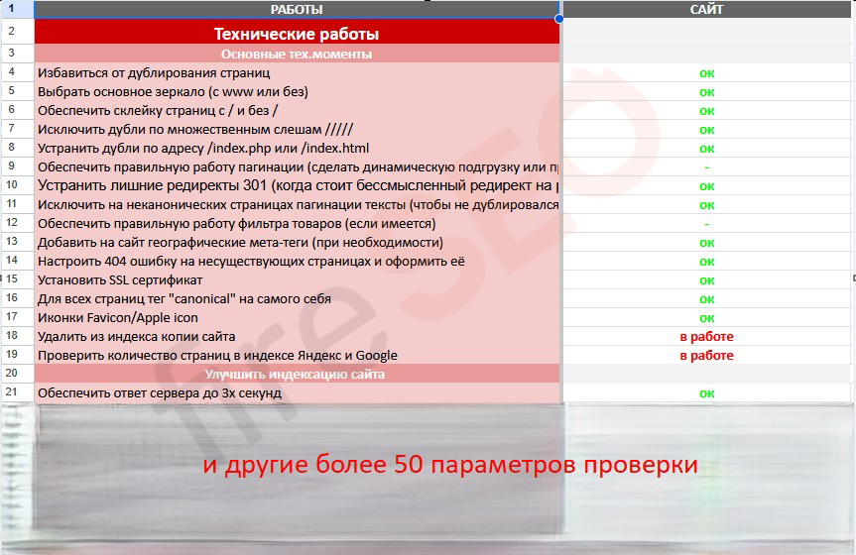Click the РАБОТЫ column header cell
Viewport: 856px width, 555px height.
pyautogui.click(x=297, y=9)
